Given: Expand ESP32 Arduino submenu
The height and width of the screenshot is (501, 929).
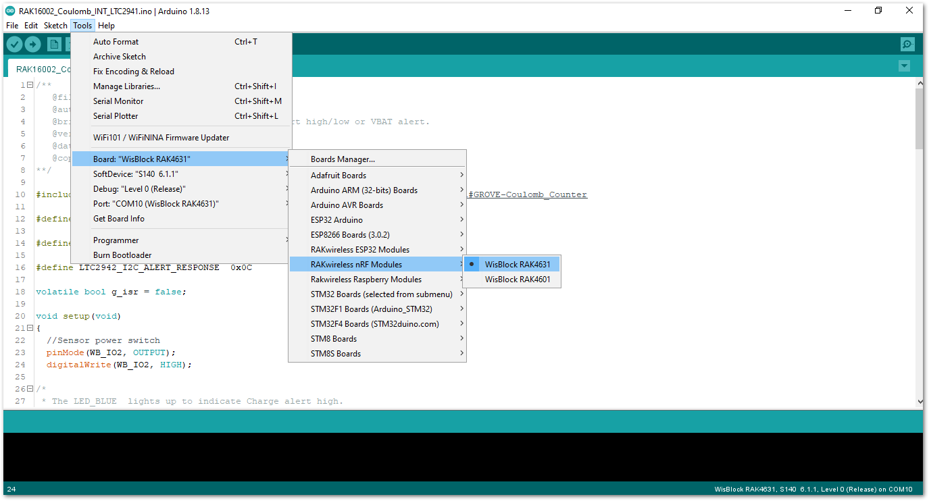Looking at the screenshot, I should [x=377, y=220].
